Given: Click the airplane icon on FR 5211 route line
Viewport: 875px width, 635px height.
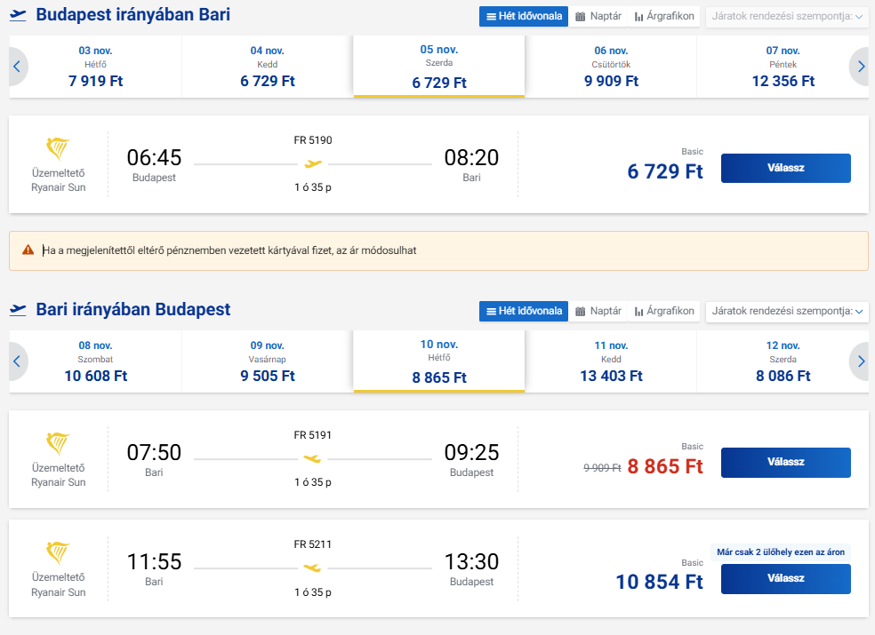Looking at the screenshot, I should pyautogui.click(x=312, y=568).
